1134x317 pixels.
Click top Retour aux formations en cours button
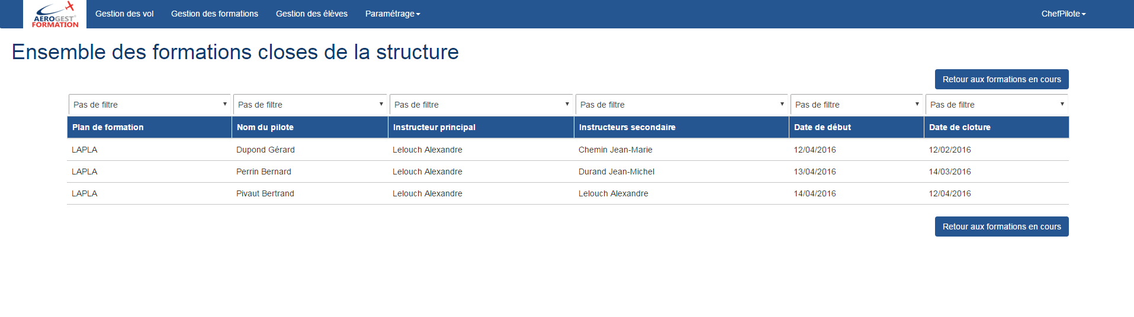[x=1001, y=79]
